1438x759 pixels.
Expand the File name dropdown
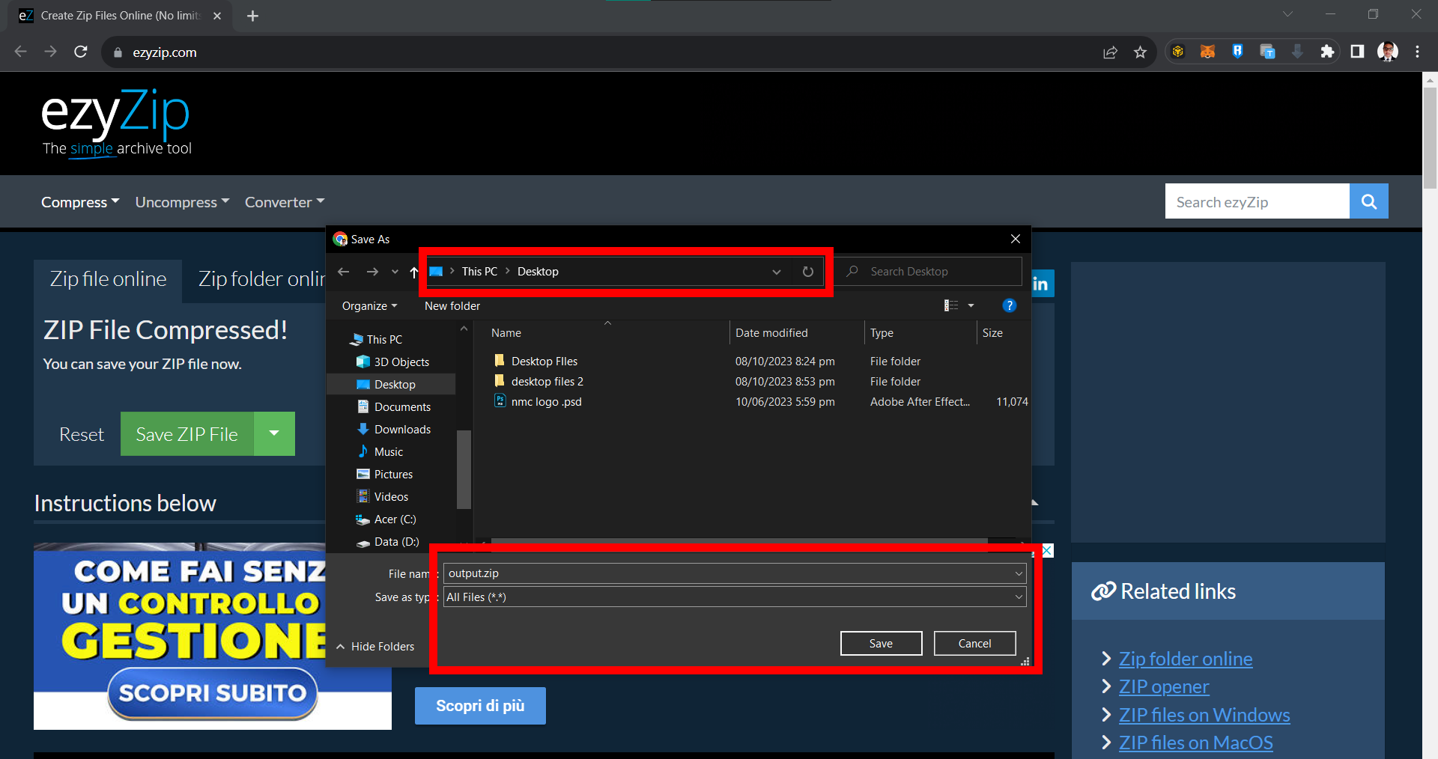1019,573
